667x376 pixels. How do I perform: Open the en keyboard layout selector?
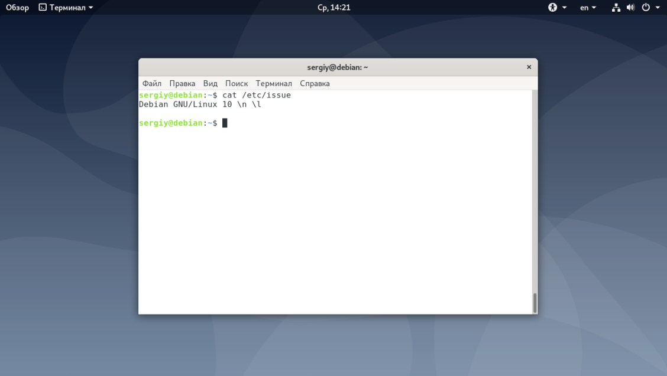click(588, 8)
